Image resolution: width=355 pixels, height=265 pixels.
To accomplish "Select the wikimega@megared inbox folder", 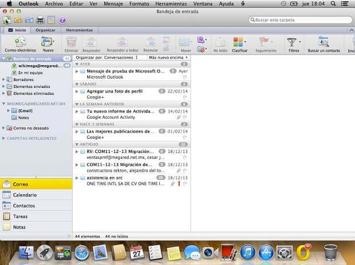I will (36, 66).
